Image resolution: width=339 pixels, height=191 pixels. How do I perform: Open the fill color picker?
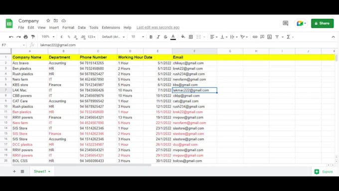coord(183,37)
